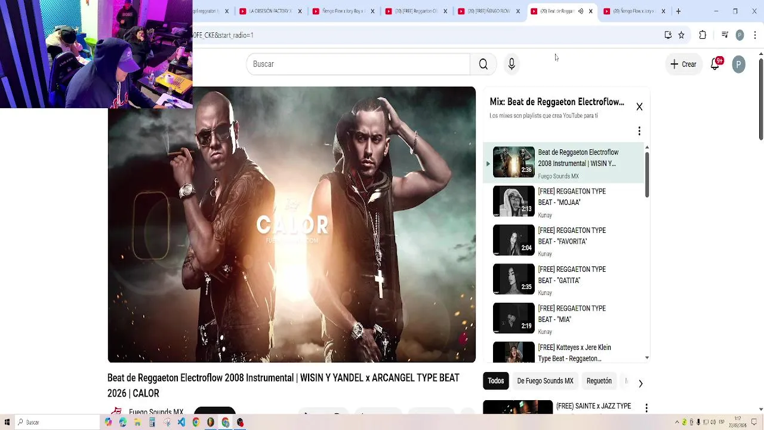
Task: Open options for SAINTE x JAZZ TYPE video
Action: tap(646, 408)
